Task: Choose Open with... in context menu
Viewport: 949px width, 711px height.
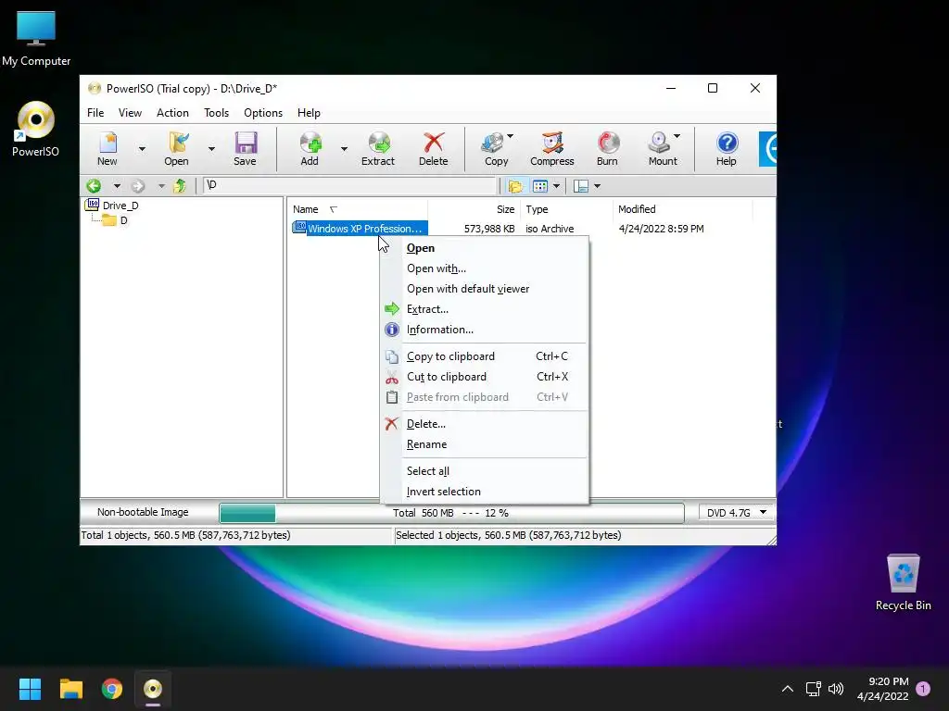Action: click(484, 268)
